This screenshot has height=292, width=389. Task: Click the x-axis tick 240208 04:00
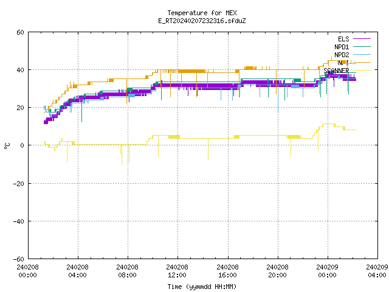tap(78, 271)
